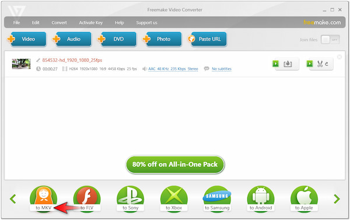This screenshot has height=220, width=350.
Task: Convert video to MKV format
Action: click(44, 199)
